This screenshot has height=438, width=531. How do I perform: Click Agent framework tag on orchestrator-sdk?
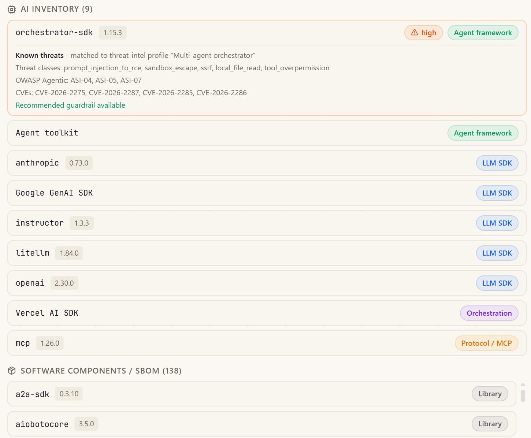click(483, 33)
